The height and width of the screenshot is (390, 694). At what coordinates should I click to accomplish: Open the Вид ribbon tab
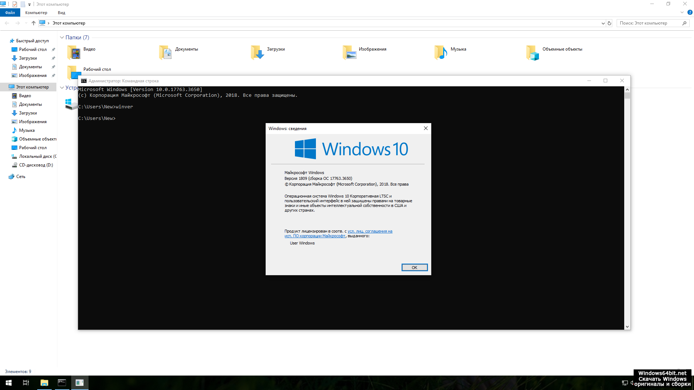[x=61, y=13]
